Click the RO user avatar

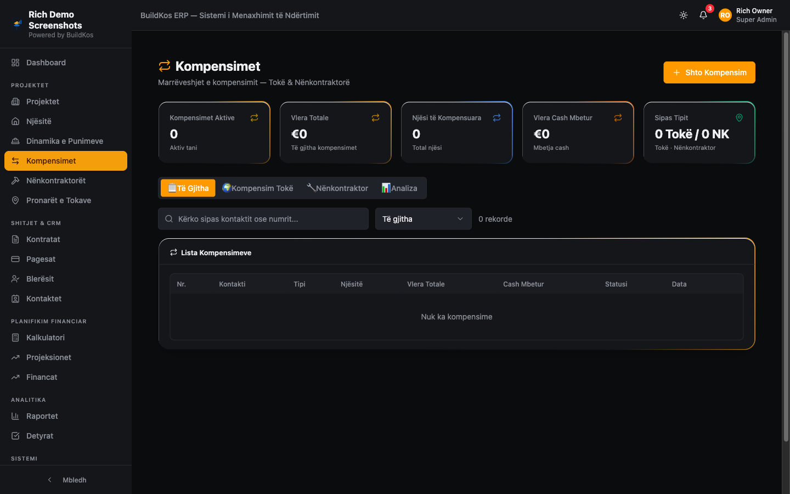725,15
